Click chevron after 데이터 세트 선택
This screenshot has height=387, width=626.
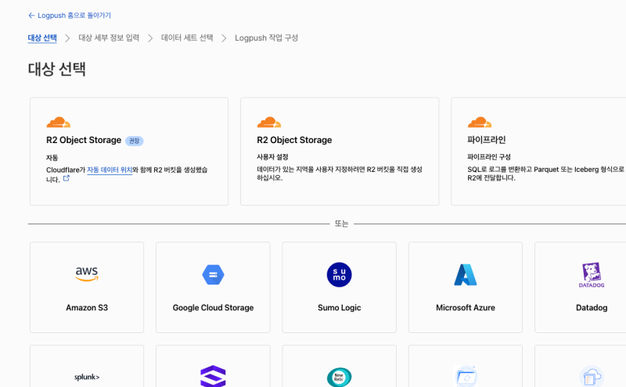pos(224,38)
